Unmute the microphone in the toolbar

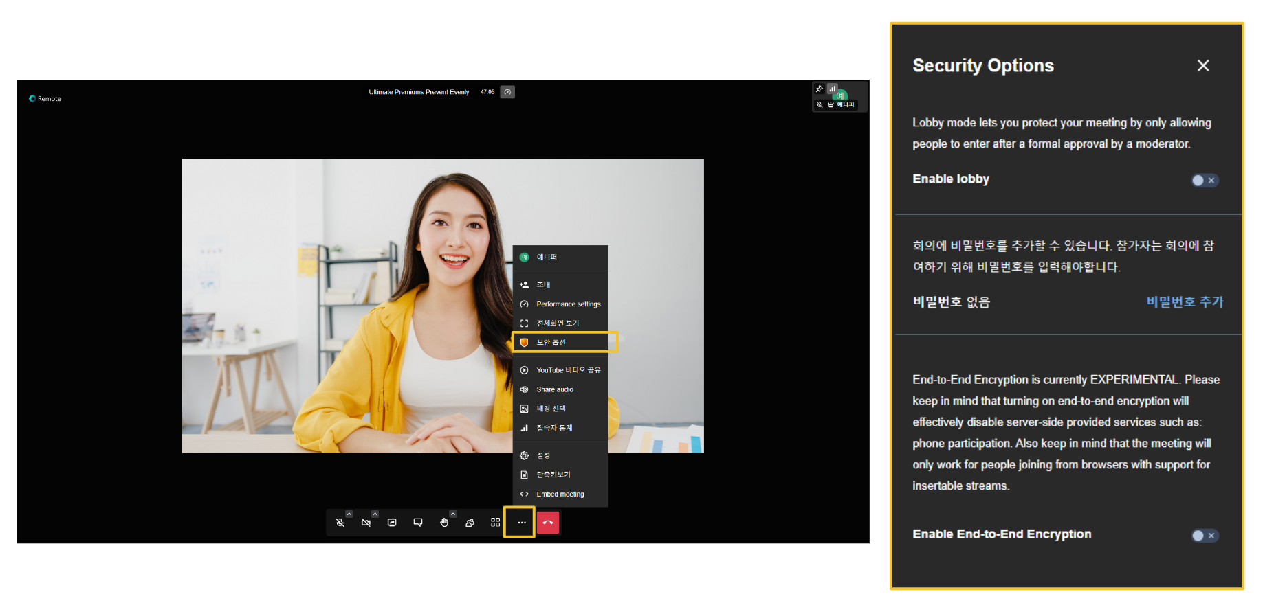click(x=340, y=523)
